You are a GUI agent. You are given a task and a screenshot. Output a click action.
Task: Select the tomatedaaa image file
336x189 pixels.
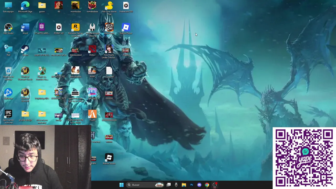point(92,7)
